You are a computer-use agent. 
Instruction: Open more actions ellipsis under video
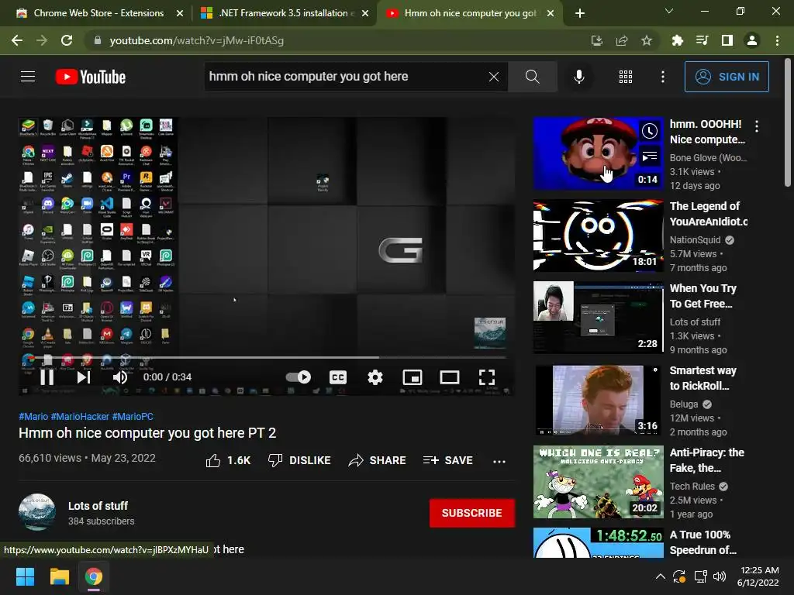coord(499,461)
